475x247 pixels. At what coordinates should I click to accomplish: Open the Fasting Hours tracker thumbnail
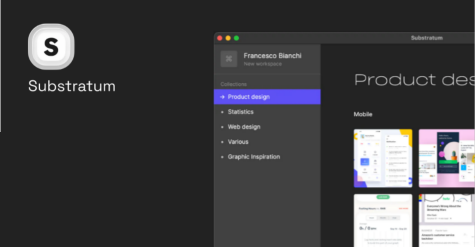point(383,220)
